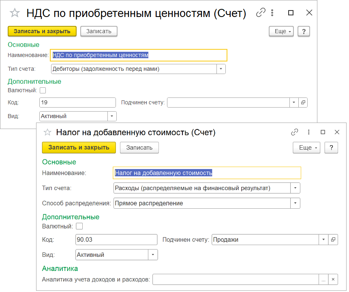The height and width of the screenshot is (292, 349).
Task: Click Записать button in НДС window
Action: 98,31
